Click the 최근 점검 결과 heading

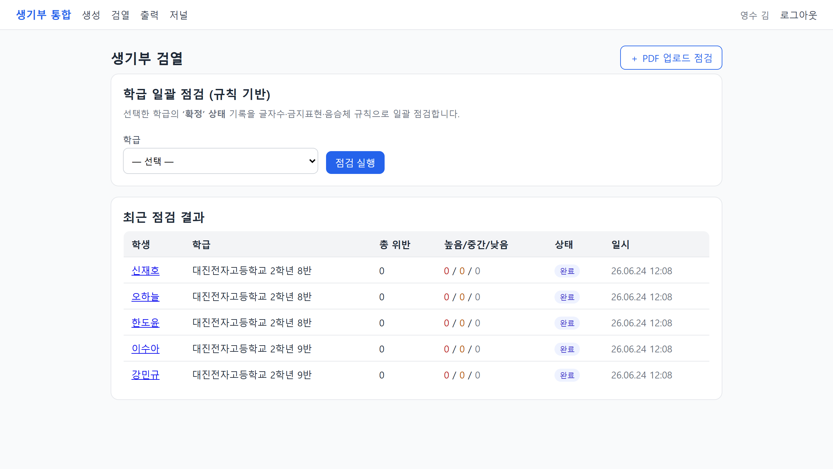pos(164,217)
